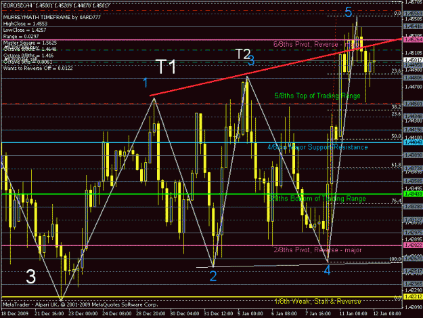The height and width of the screenshot is (318, 423).
Task: Click the white T2 chart label
Action: point(243,54)
